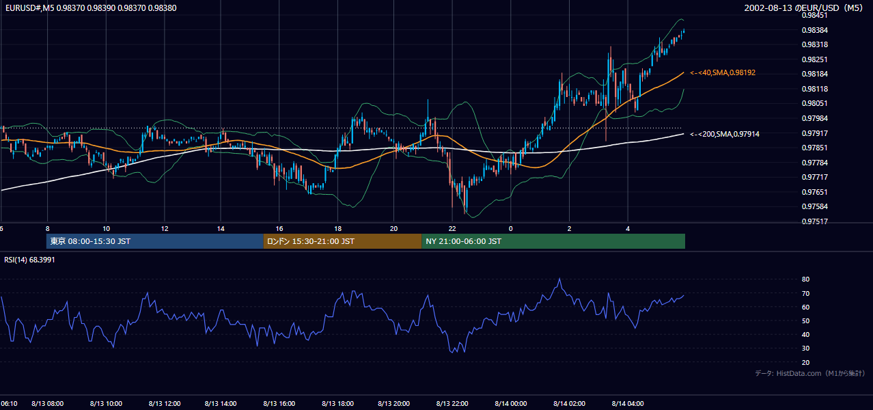The height and width of the screenshot is (410, 873).
Task: Click the 8/13 08:00 bottom time label
Action: pos(48,404)
